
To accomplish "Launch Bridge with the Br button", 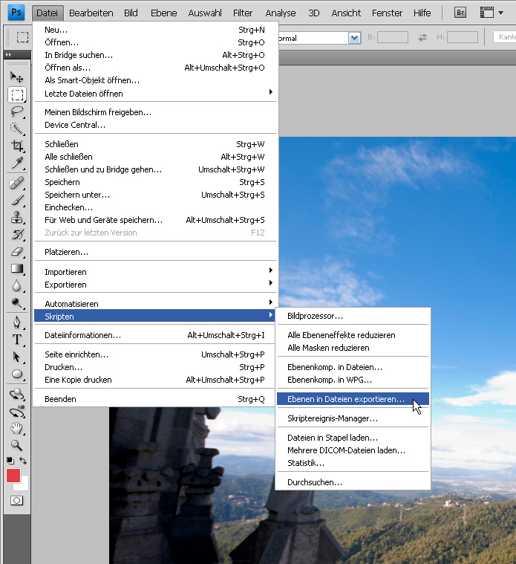I will coord(460,13).
